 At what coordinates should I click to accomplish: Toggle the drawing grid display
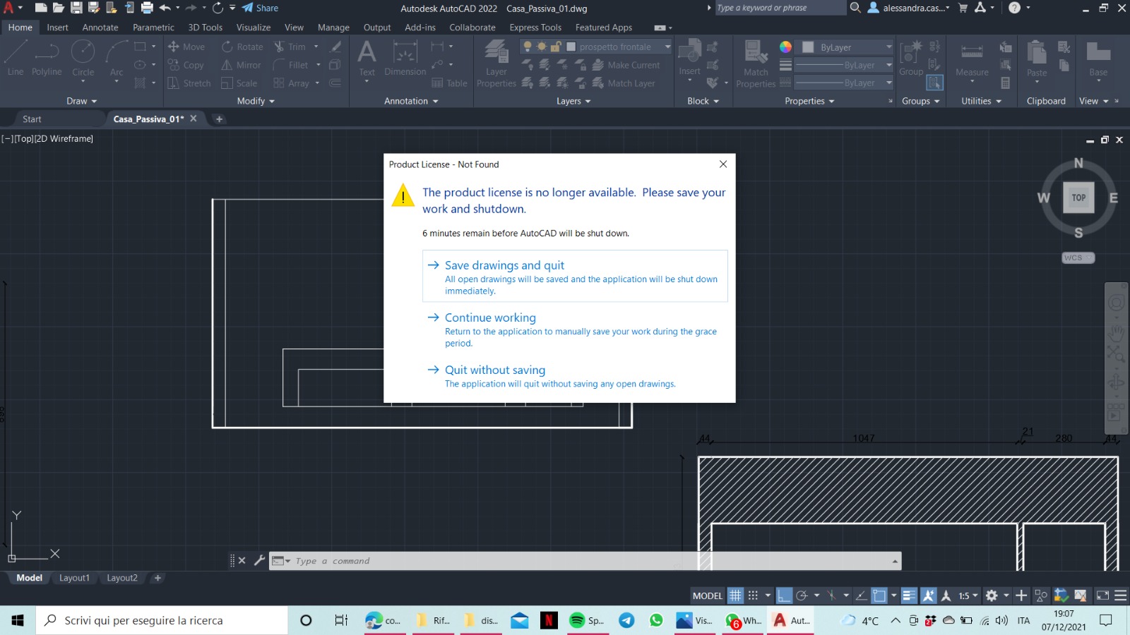[x=734, y=595]
